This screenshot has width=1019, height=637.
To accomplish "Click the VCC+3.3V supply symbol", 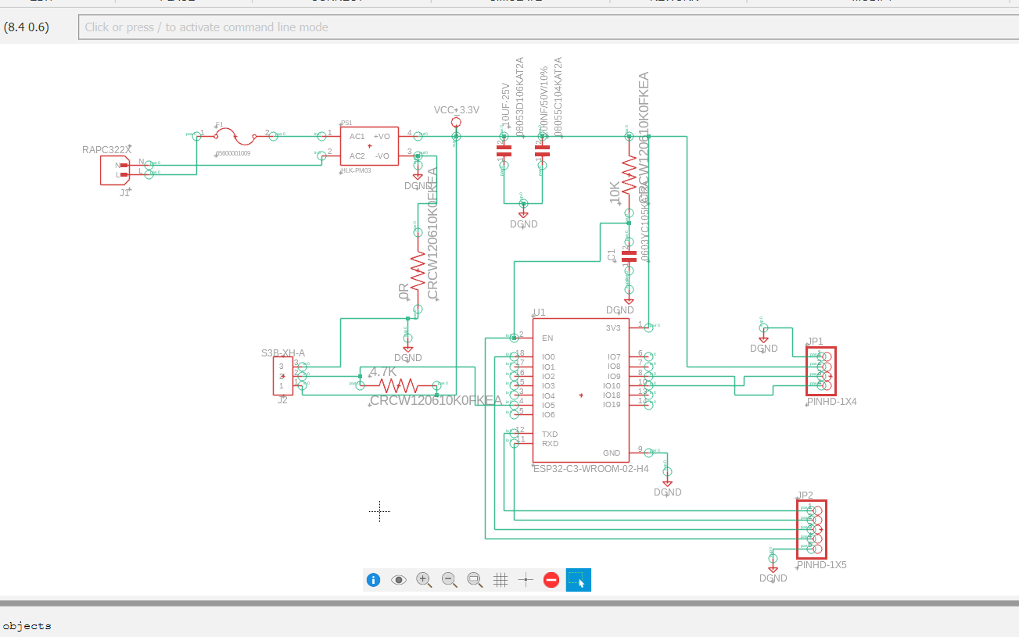I will [456, 123].
